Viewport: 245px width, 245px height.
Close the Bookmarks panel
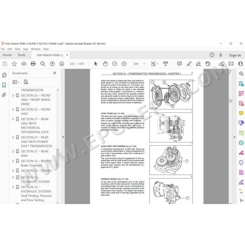point(55,73)
